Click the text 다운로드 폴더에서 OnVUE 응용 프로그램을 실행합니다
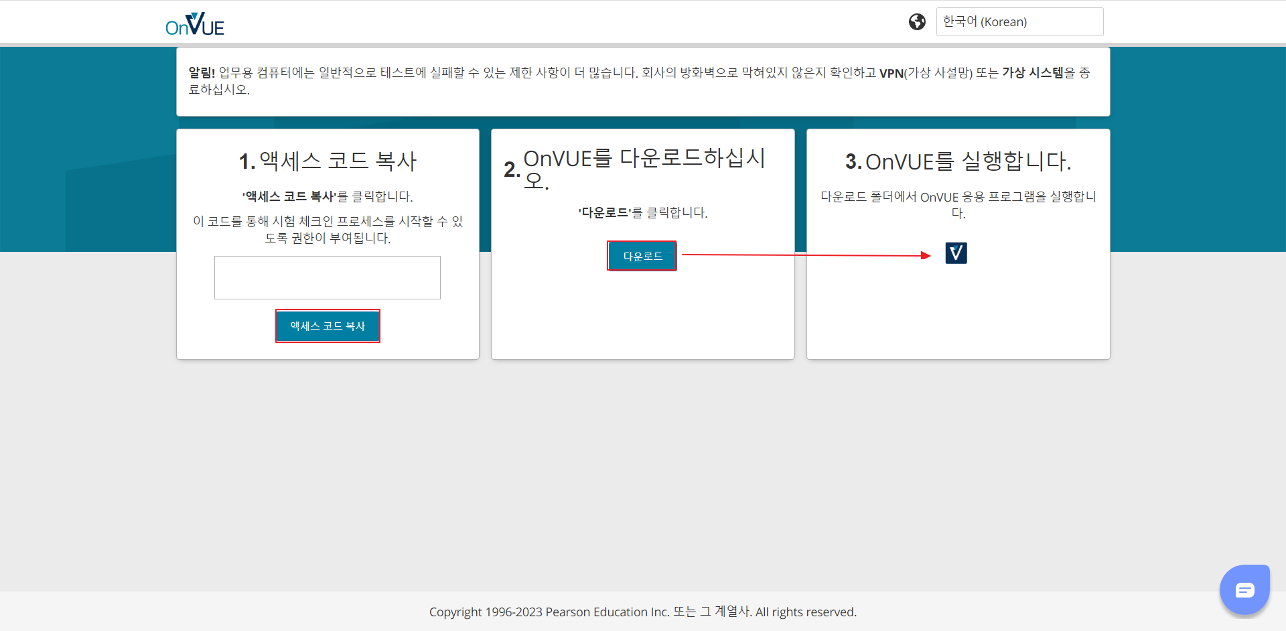The height and width of the screenshot is (631, 1286). (958, 205)
